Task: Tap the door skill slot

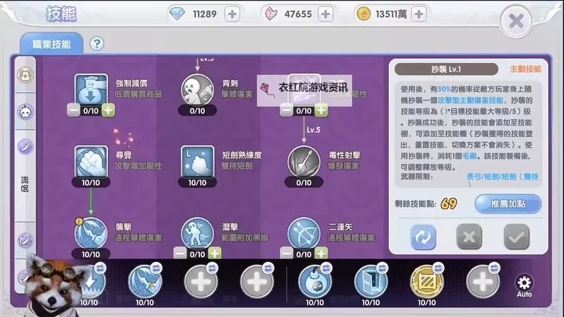Action: (x=371, y=281)
